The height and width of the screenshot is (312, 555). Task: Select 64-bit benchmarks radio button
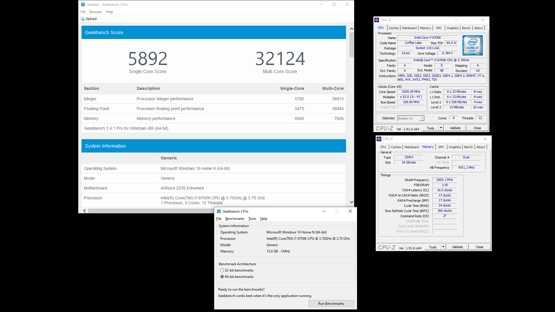pyautogui.click(x=222, y=277)
